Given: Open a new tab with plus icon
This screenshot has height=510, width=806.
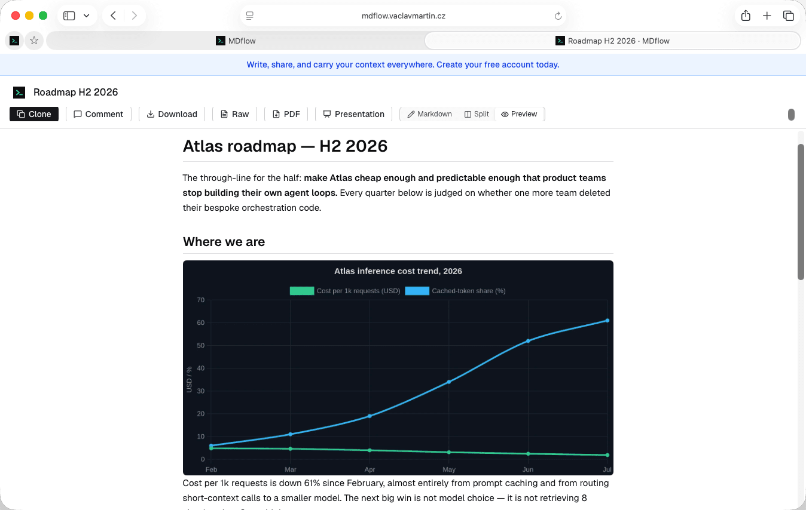Looking at the screenshot, I should pyautogui.click(x=767, y=16).
